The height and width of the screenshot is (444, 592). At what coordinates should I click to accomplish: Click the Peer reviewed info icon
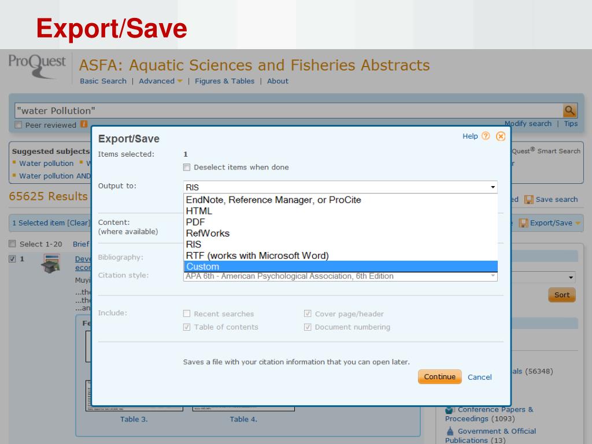84,124
